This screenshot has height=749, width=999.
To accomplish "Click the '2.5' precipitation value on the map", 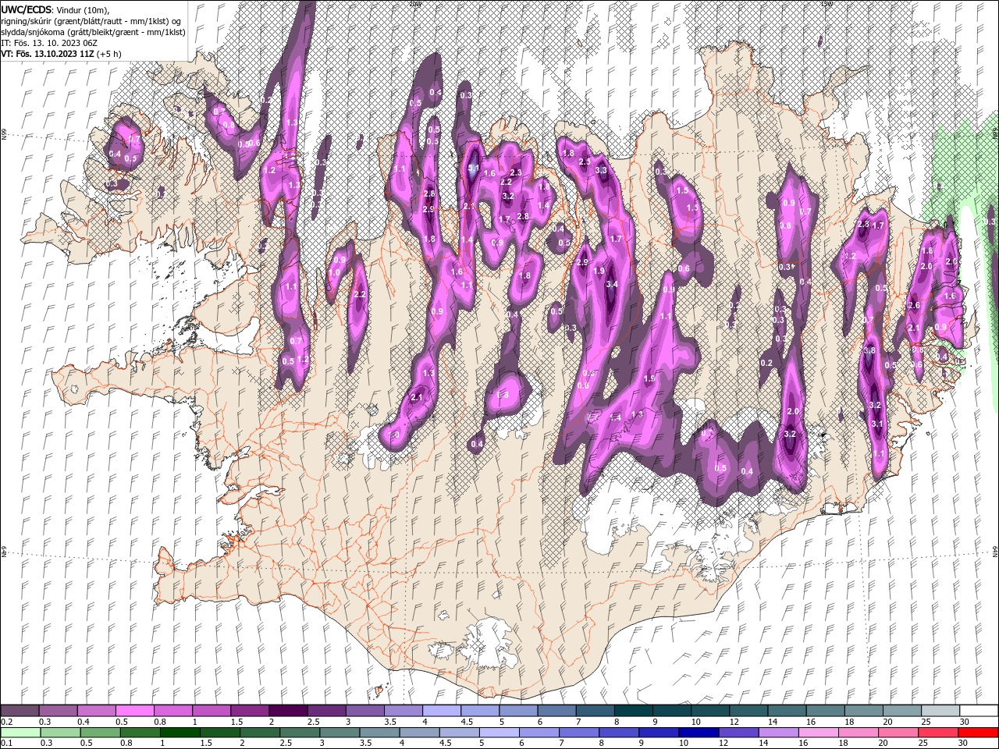I will pyautogui.click(x=584, y=162).
